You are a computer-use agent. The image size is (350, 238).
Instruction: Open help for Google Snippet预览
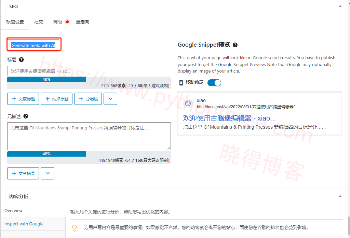tap(235, 45)
